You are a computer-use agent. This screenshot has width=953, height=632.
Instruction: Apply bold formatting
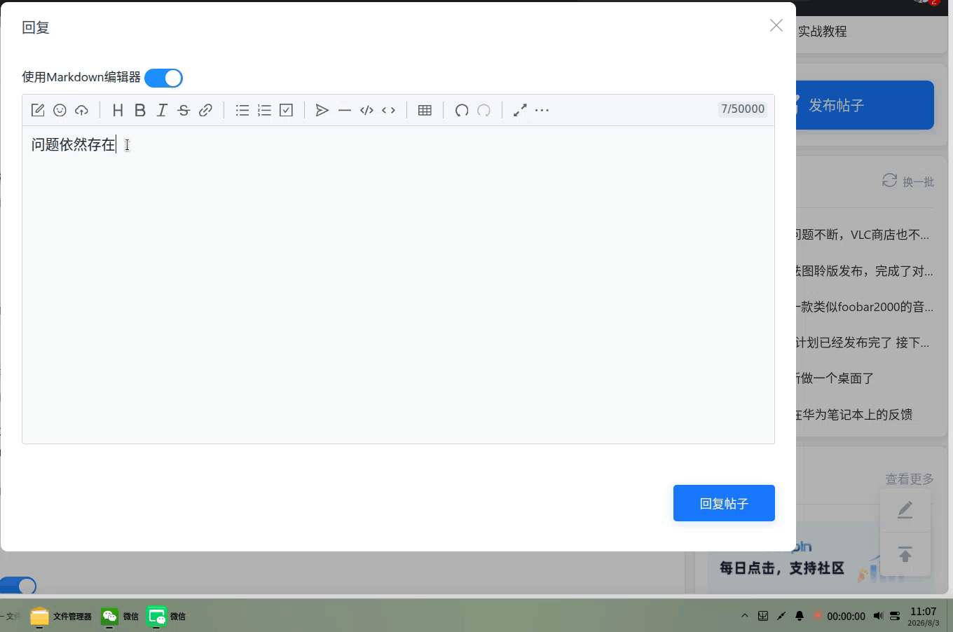coord(140,110)
